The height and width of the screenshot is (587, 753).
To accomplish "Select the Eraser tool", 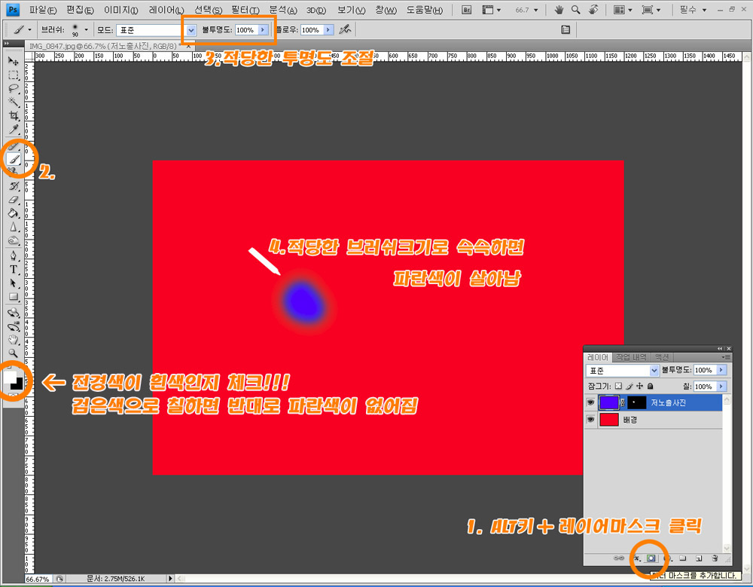I will 14,200.
